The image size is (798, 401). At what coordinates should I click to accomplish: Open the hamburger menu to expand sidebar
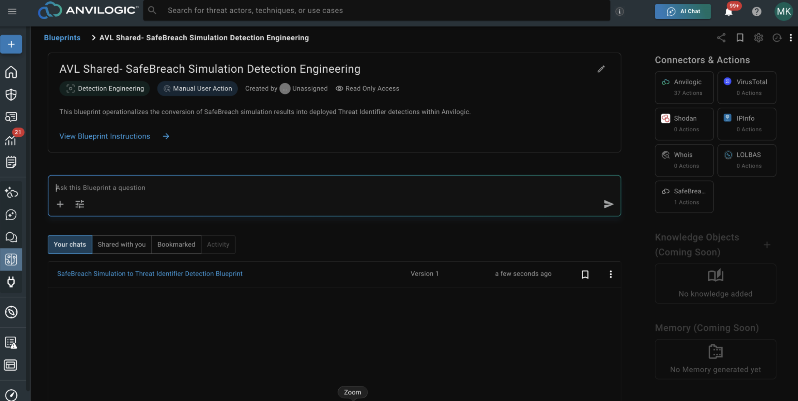pyautogui.click(x=12, y=11)
